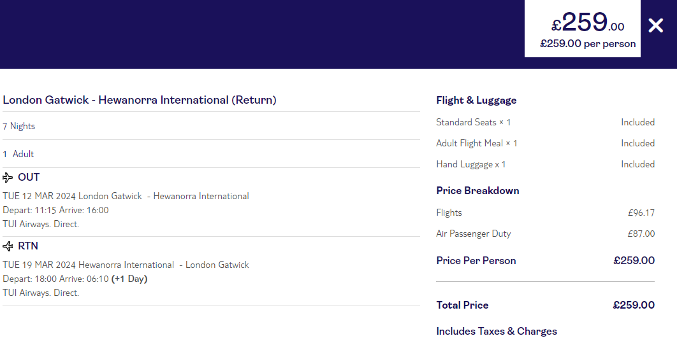Click the RTN section label

click(x=28, y=246)
